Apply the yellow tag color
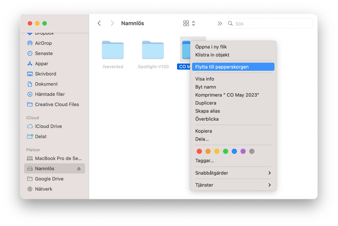 click(x=217, y=151)
